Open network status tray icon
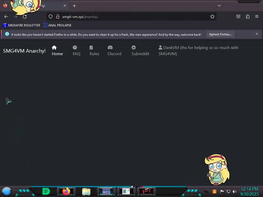The width and height of the screenshot is (263, 197). click(228, 191)
